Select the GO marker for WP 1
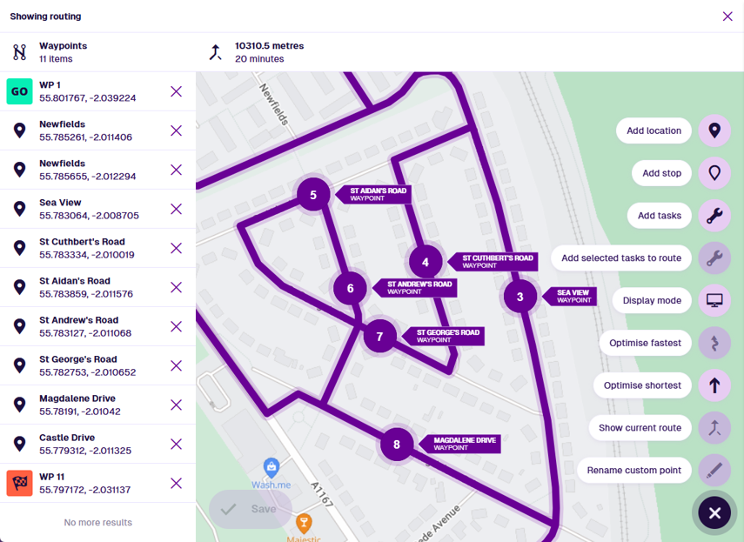This screenshot has width=744, height=542. click(x=18, y=90)
